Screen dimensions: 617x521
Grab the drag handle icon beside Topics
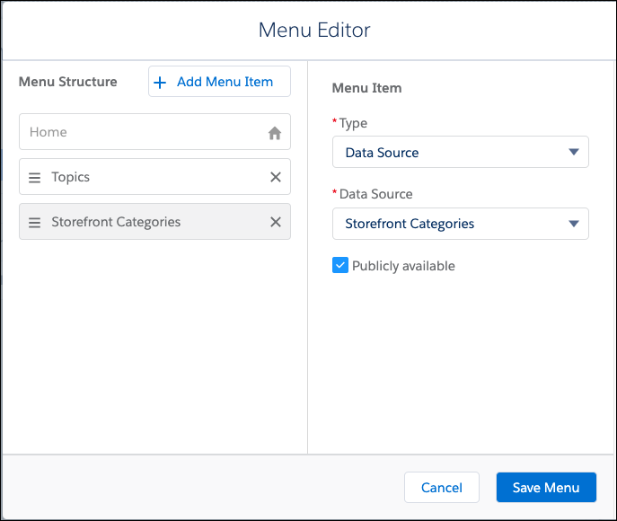tap(35, 178)
